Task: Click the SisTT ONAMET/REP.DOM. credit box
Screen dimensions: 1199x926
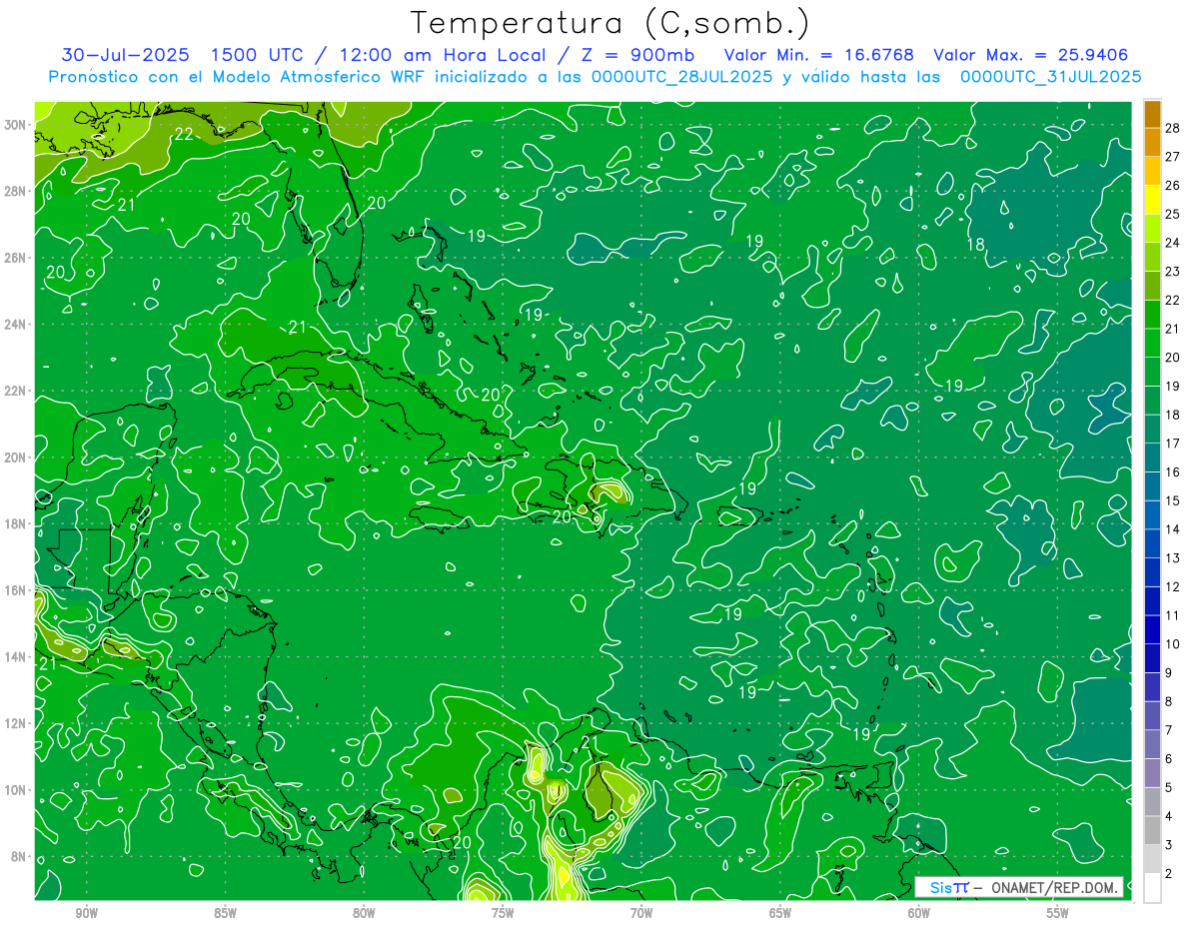Action: click(1019, 887)
